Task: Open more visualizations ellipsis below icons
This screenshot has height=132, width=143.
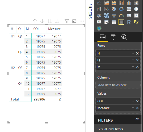Action: [107, 28]
